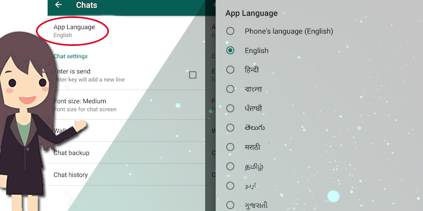Open the Chat history option
The width and height of the screenshot is (423, 211).
click(71, 175)
